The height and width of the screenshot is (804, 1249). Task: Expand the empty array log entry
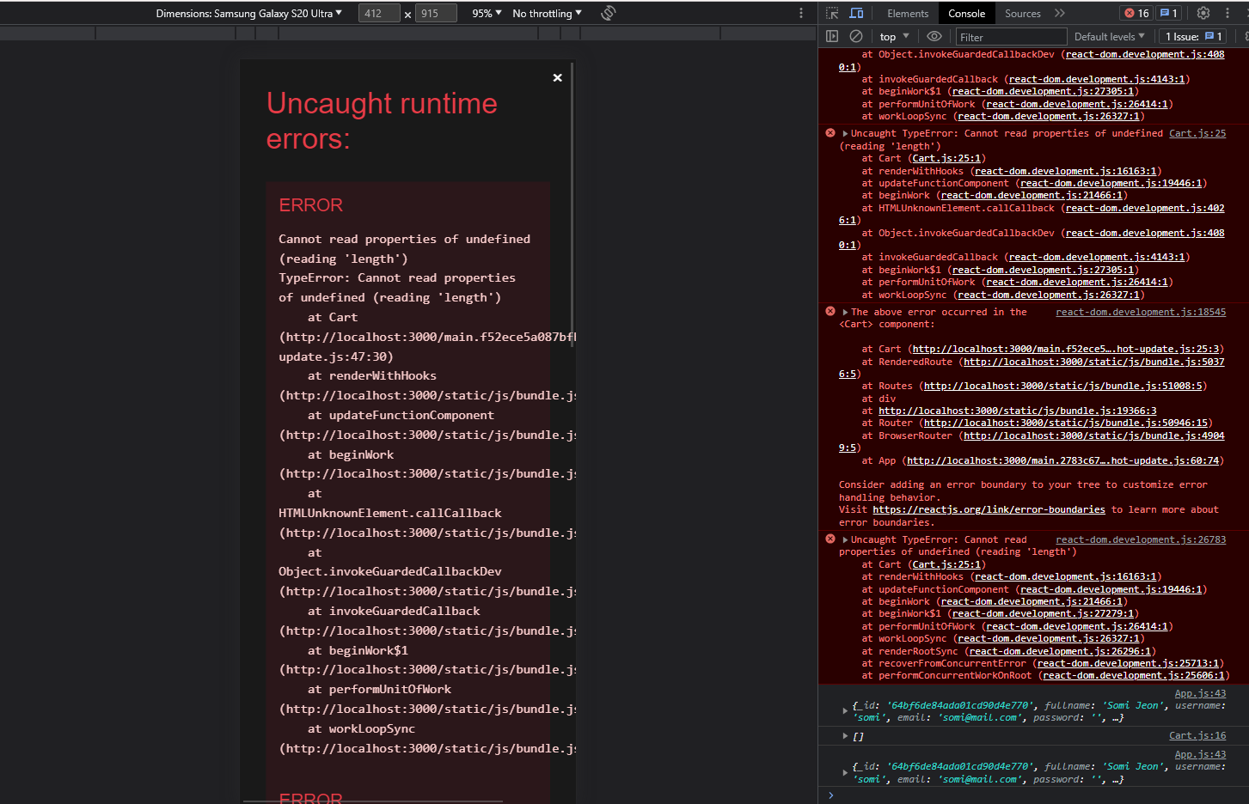click(x=846, y=736)
